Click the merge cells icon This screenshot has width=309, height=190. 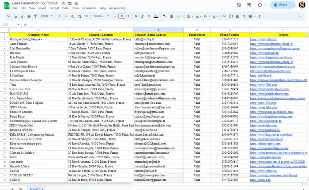click(x=178, y=16)
